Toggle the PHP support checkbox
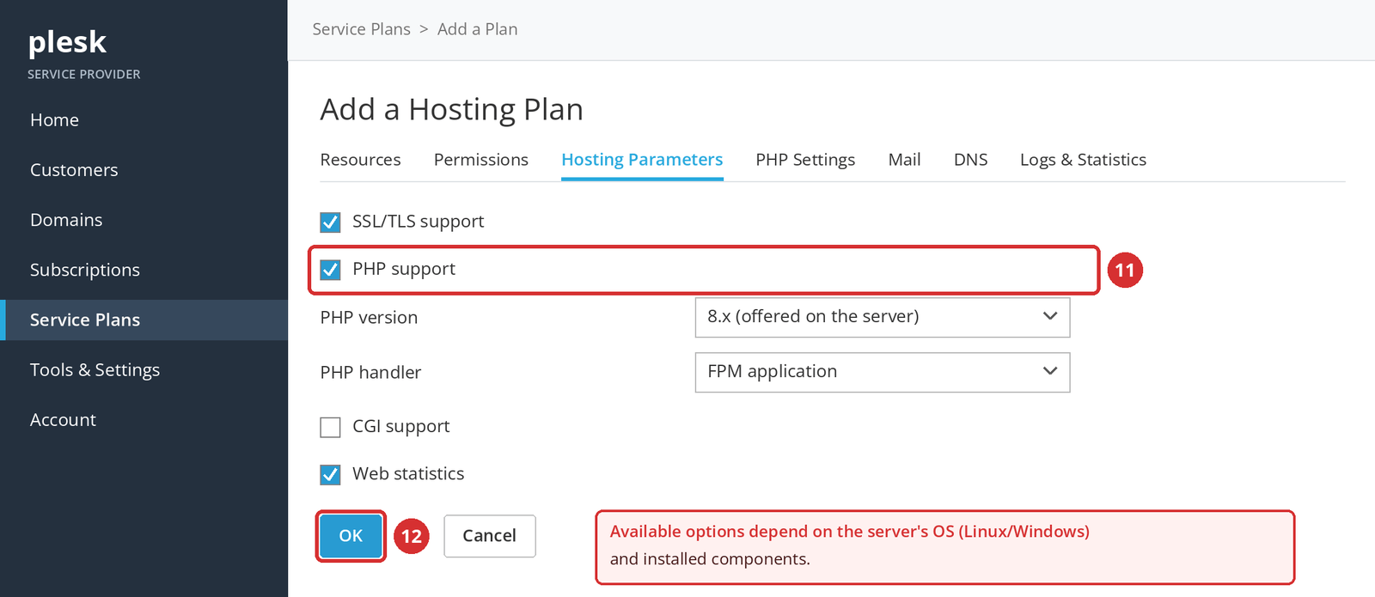1375x597 pixels. click(x=330, y=270)
